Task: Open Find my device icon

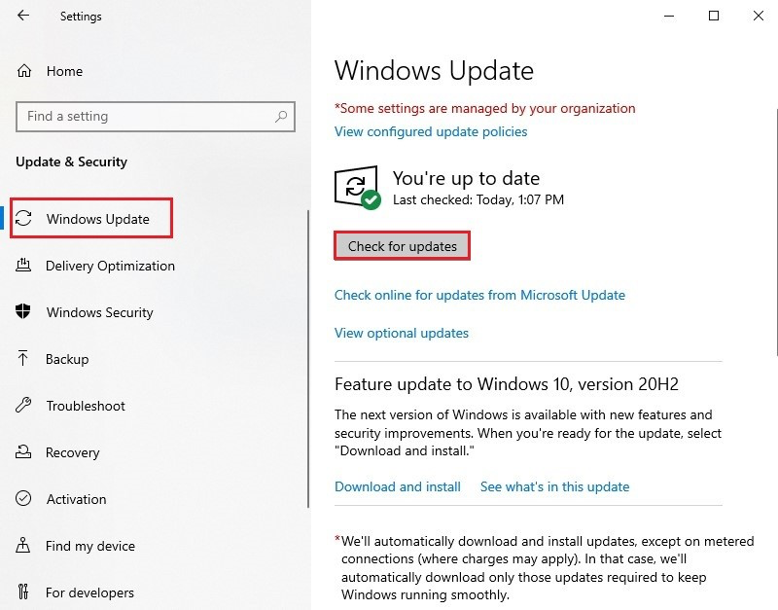Action: [22, 545]
